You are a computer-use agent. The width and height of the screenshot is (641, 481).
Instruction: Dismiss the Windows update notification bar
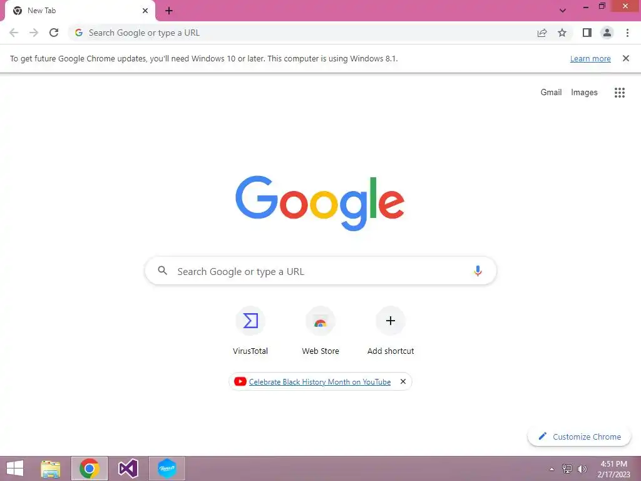tap(626, 58)
